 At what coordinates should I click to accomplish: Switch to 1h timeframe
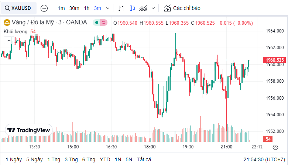pyautogui.click(x=87, y=8)
